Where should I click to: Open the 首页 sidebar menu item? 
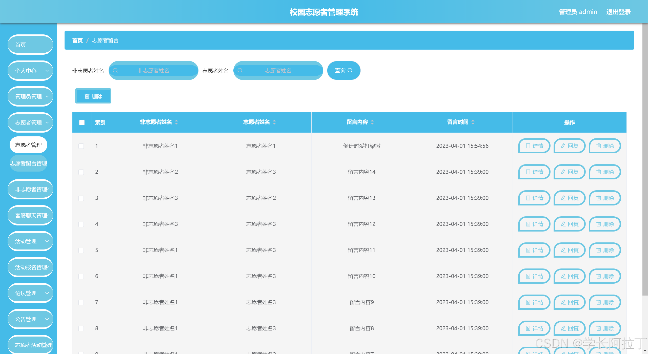click(30, 45)
